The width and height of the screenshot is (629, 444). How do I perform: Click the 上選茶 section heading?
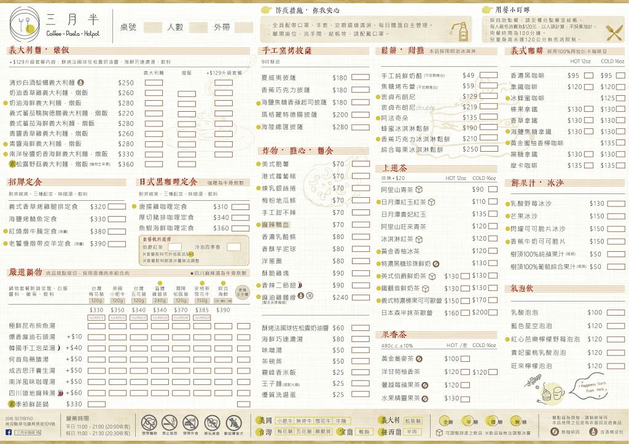[394, 168]
